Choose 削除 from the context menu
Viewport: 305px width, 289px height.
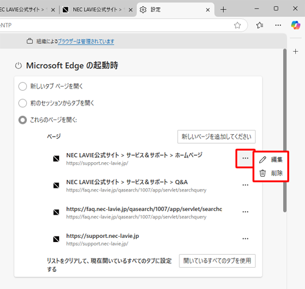click(271, 173)
